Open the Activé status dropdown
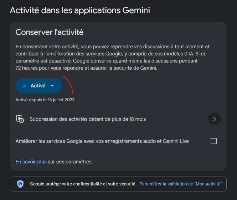237x200 pixels. click(39, 86)
